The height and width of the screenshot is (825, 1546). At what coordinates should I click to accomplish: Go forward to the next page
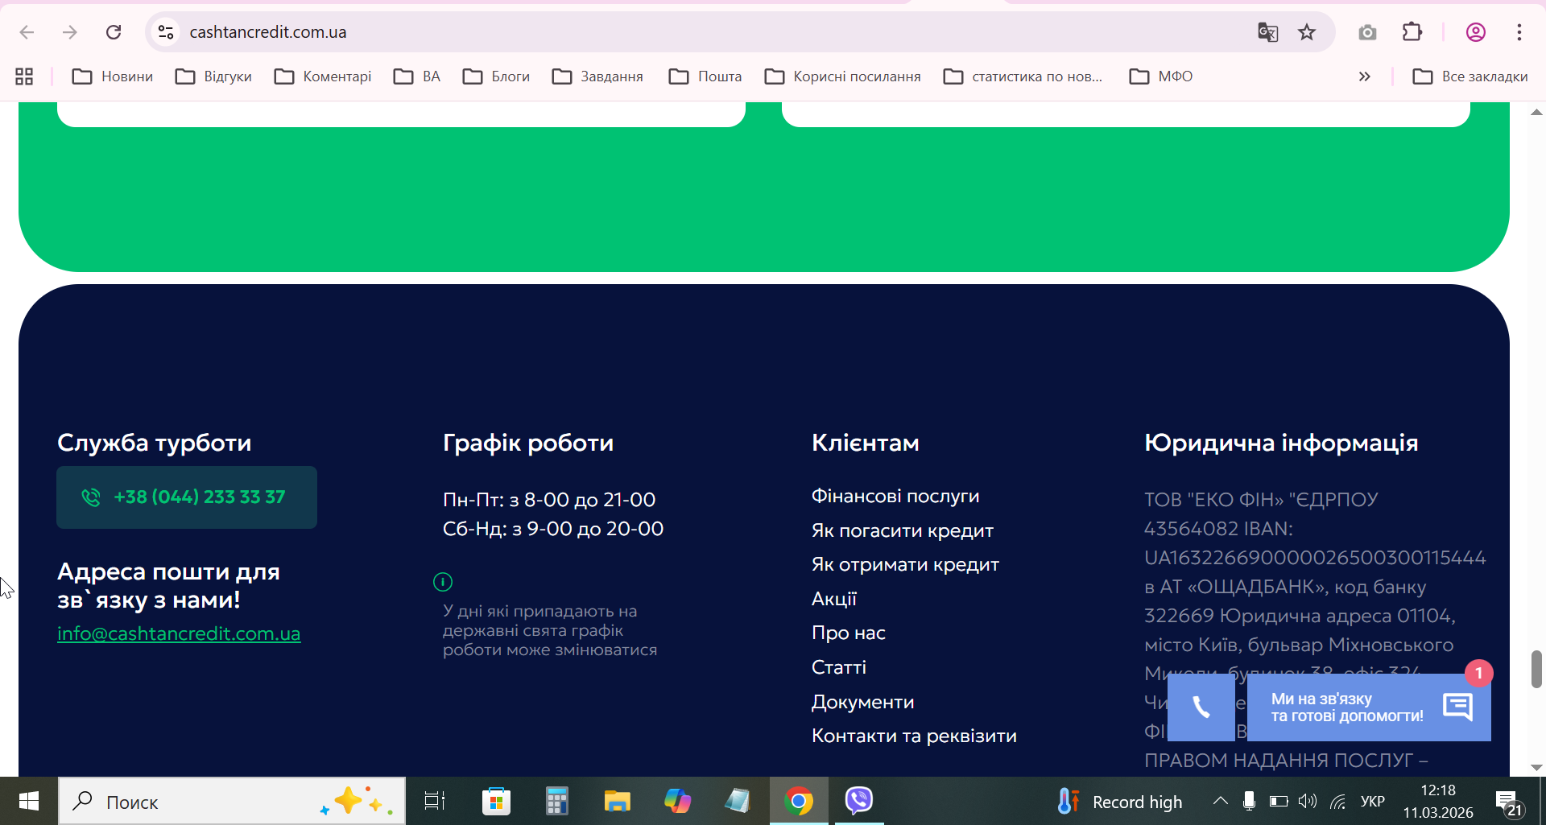click(x=70, y=32)
